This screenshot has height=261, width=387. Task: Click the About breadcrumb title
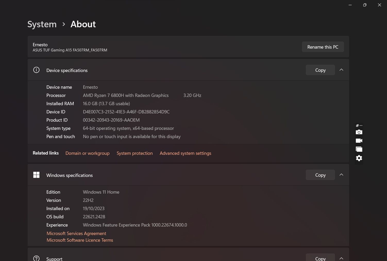click(x=83, y=24)
